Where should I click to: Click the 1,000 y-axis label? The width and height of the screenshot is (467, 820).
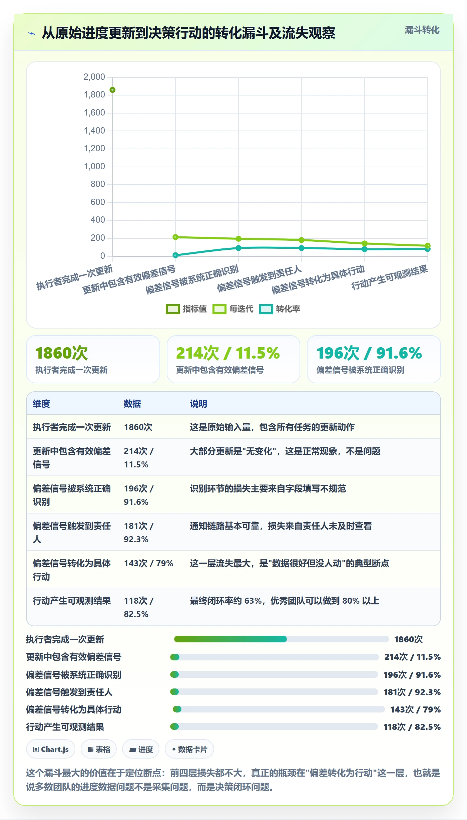pos(94,166)
